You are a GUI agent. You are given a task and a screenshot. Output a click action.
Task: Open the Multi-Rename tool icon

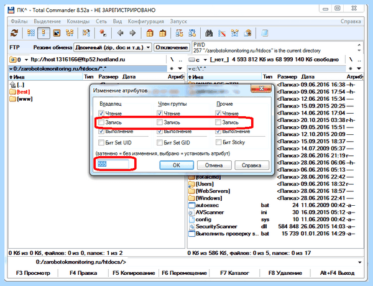coord(222,33)
